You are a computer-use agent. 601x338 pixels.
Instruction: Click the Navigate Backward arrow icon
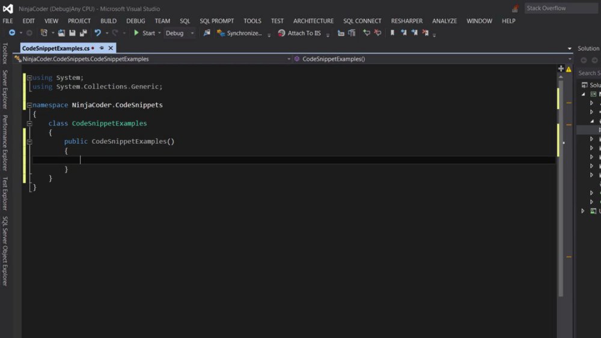[12, 33]
